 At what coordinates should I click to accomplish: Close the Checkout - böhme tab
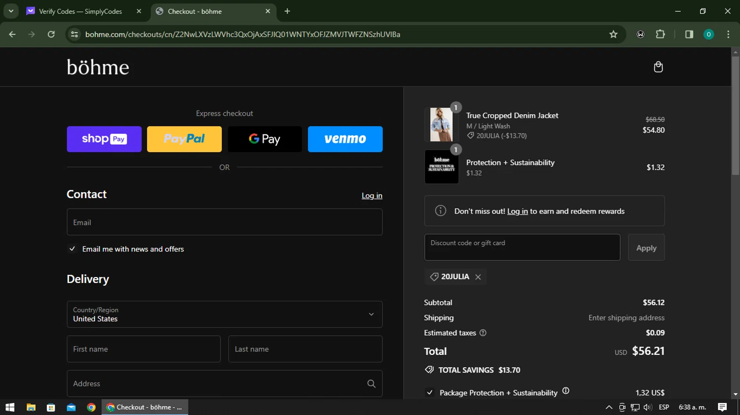pyautogui.click(x=268, y=11)
